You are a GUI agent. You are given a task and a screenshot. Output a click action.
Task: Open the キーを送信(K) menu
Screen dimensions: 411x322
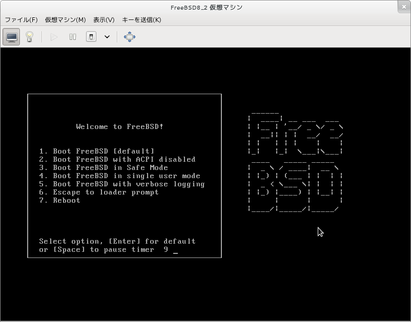[x=141, y=20]
